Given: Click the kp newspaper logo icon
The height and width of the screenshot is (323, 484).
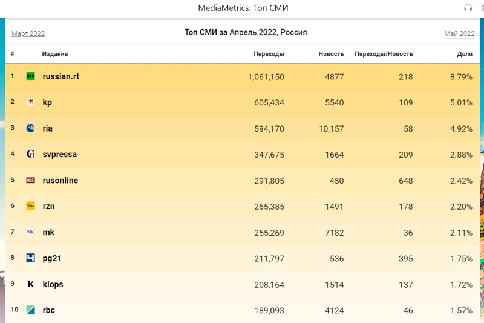Looking at the screenshot, I should 30,102.
